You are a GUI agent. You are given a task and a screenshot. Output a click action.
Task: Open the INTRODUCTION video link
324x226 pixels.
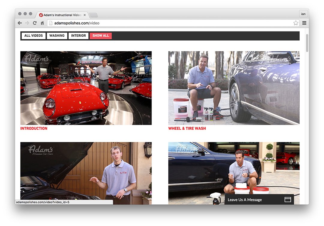34,128
